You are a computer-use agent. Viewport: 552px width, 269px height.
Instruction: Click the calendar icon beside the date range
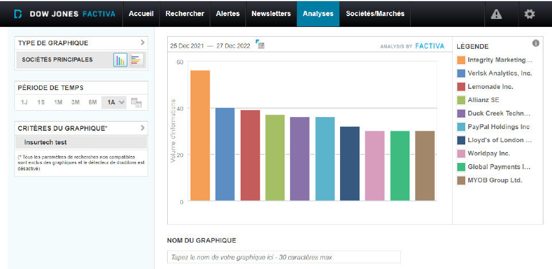coord(260,45)
